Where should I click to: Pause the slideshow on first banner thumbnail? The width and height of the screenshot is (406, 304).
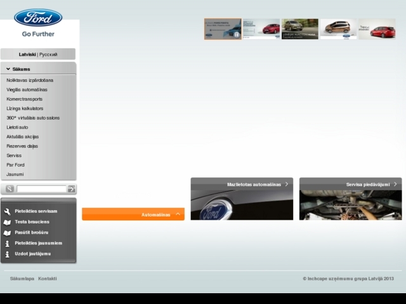[x=237, y=35]
